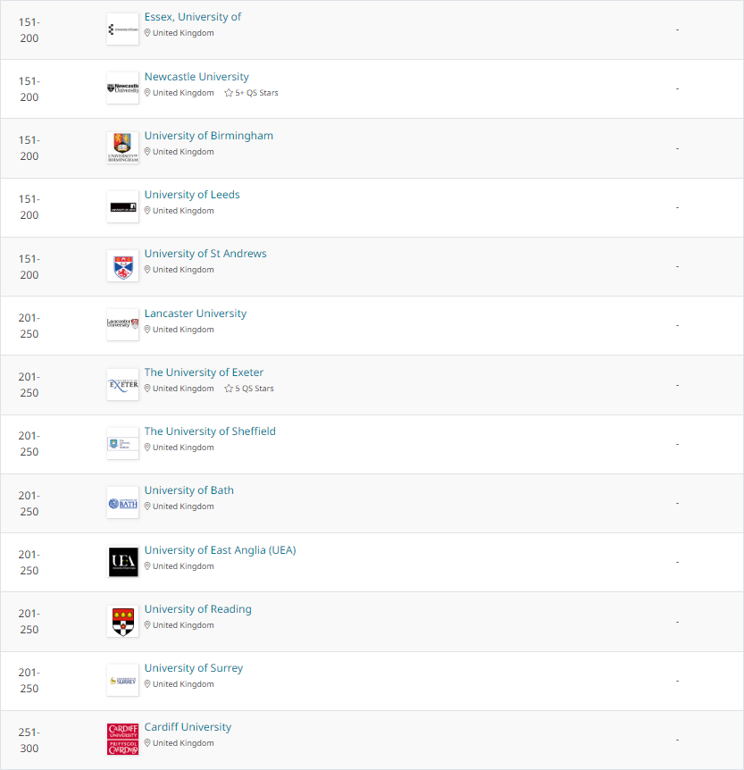The height and width of the screenshot is (770, 744).
Task: Open the Newcastle University link
Action: (196, 77)
